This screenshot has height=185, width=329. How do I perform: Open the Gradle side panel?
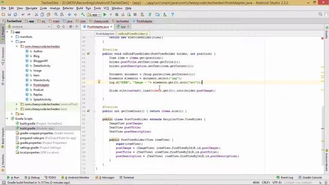(327, 32)
